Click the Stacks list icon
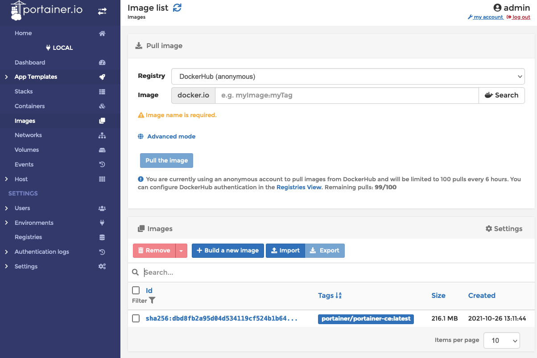Screen dimensions: 537x358 [x=102, y=92]
